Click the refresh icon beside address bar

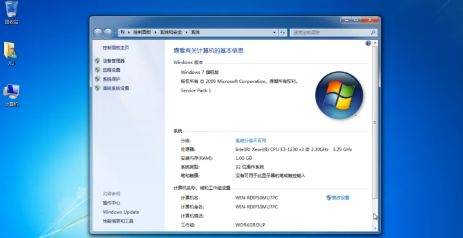[x=282, y=33]
